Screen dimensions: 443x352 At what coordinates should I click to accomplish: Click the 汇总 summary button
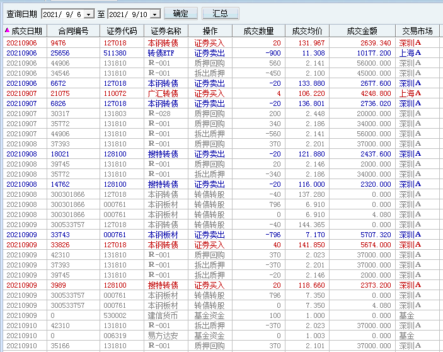point(220,14)
